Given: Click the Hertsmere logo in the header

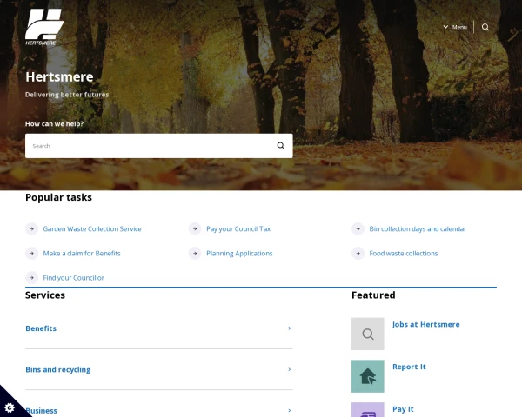Looking at the screenshot, I should [x=44, y=27].
